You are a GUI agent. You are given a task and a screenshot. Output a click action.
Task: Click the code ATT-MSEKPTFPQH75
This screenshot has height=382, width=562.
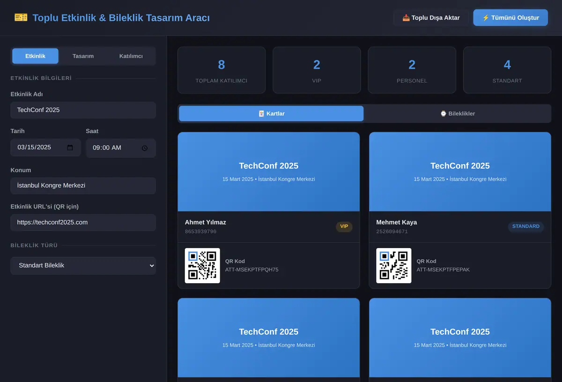(x=252, y=270)
